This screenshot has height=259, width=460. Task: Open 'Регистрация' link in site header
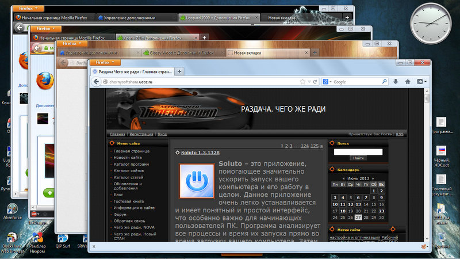tap(141, 134)
